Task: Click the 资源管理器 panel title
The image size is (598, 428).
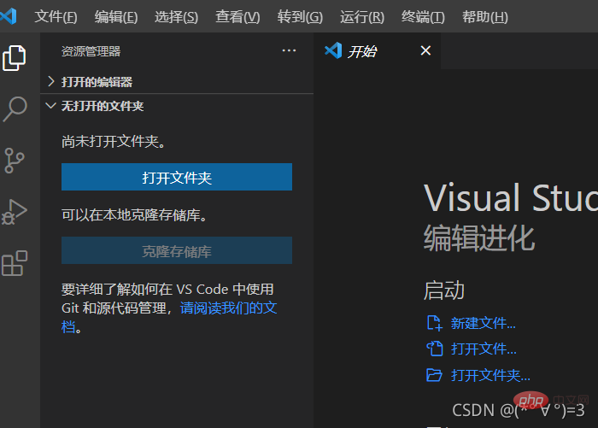Action: pyautogui.click(x=91, y=51)
